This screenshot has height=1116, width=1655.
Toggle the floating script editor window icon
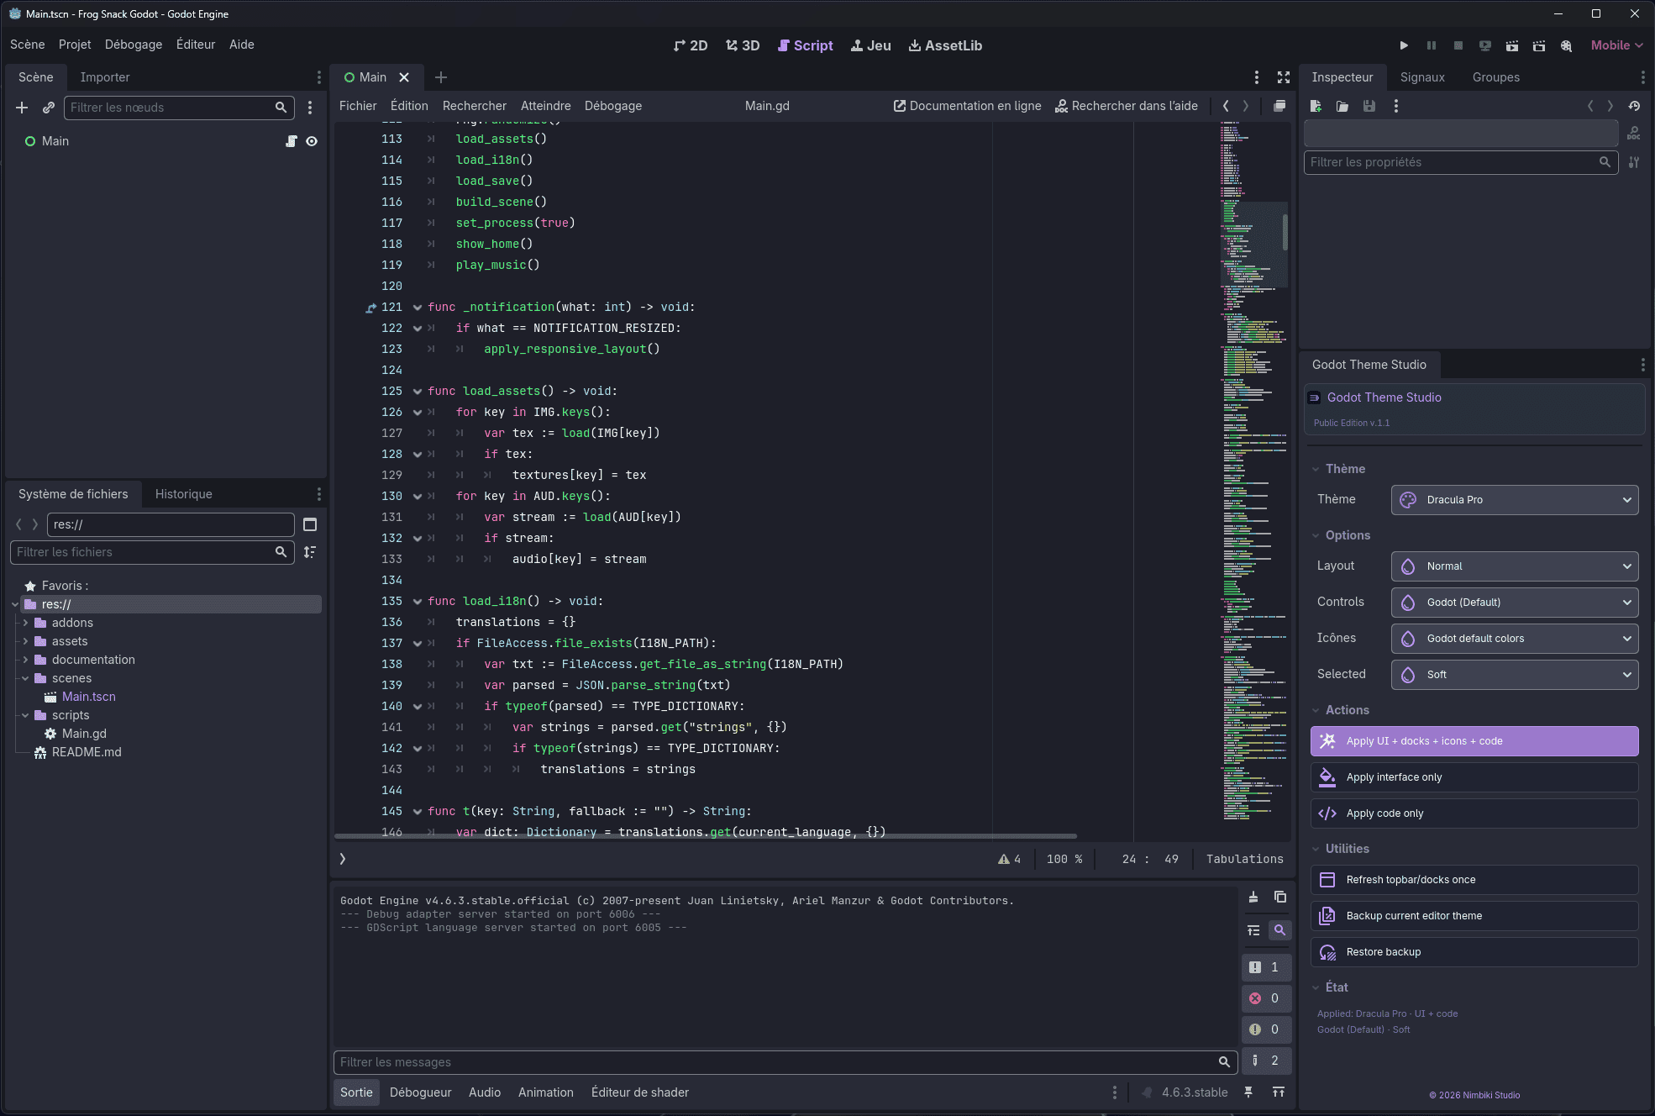pyautogui.click(x=1279, y=106)
